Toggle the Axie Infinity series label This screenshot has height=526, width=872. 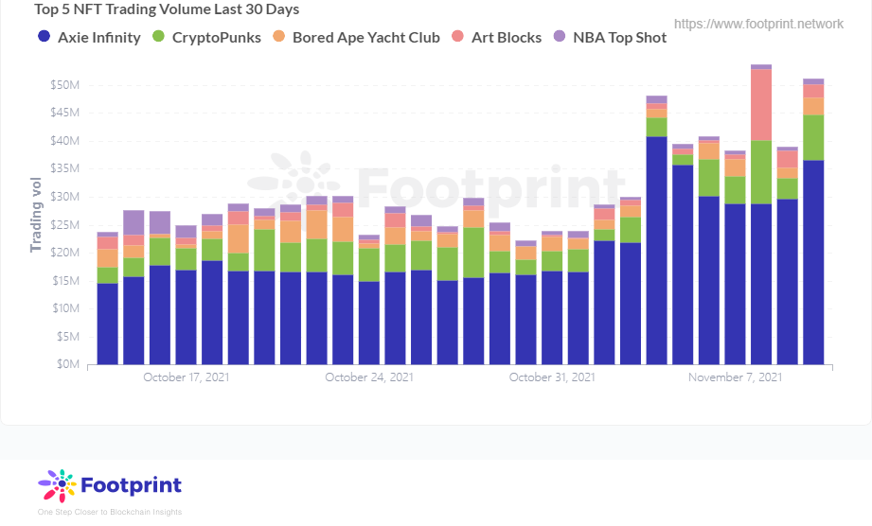[99, 37]
